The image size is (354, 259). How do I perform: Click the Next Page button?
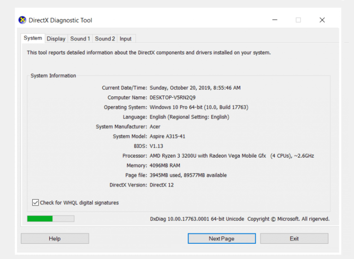[222, 238]
